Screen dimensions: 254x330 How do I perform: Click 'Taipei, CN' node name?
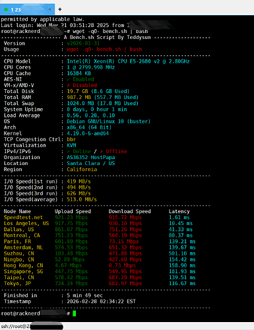click(19, 277)
